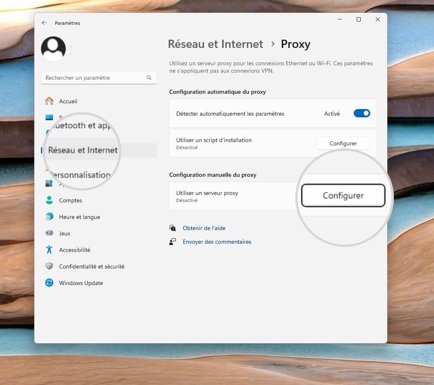
Task: Click the Utiliser un script d'installation row
Action: point(273,143)
